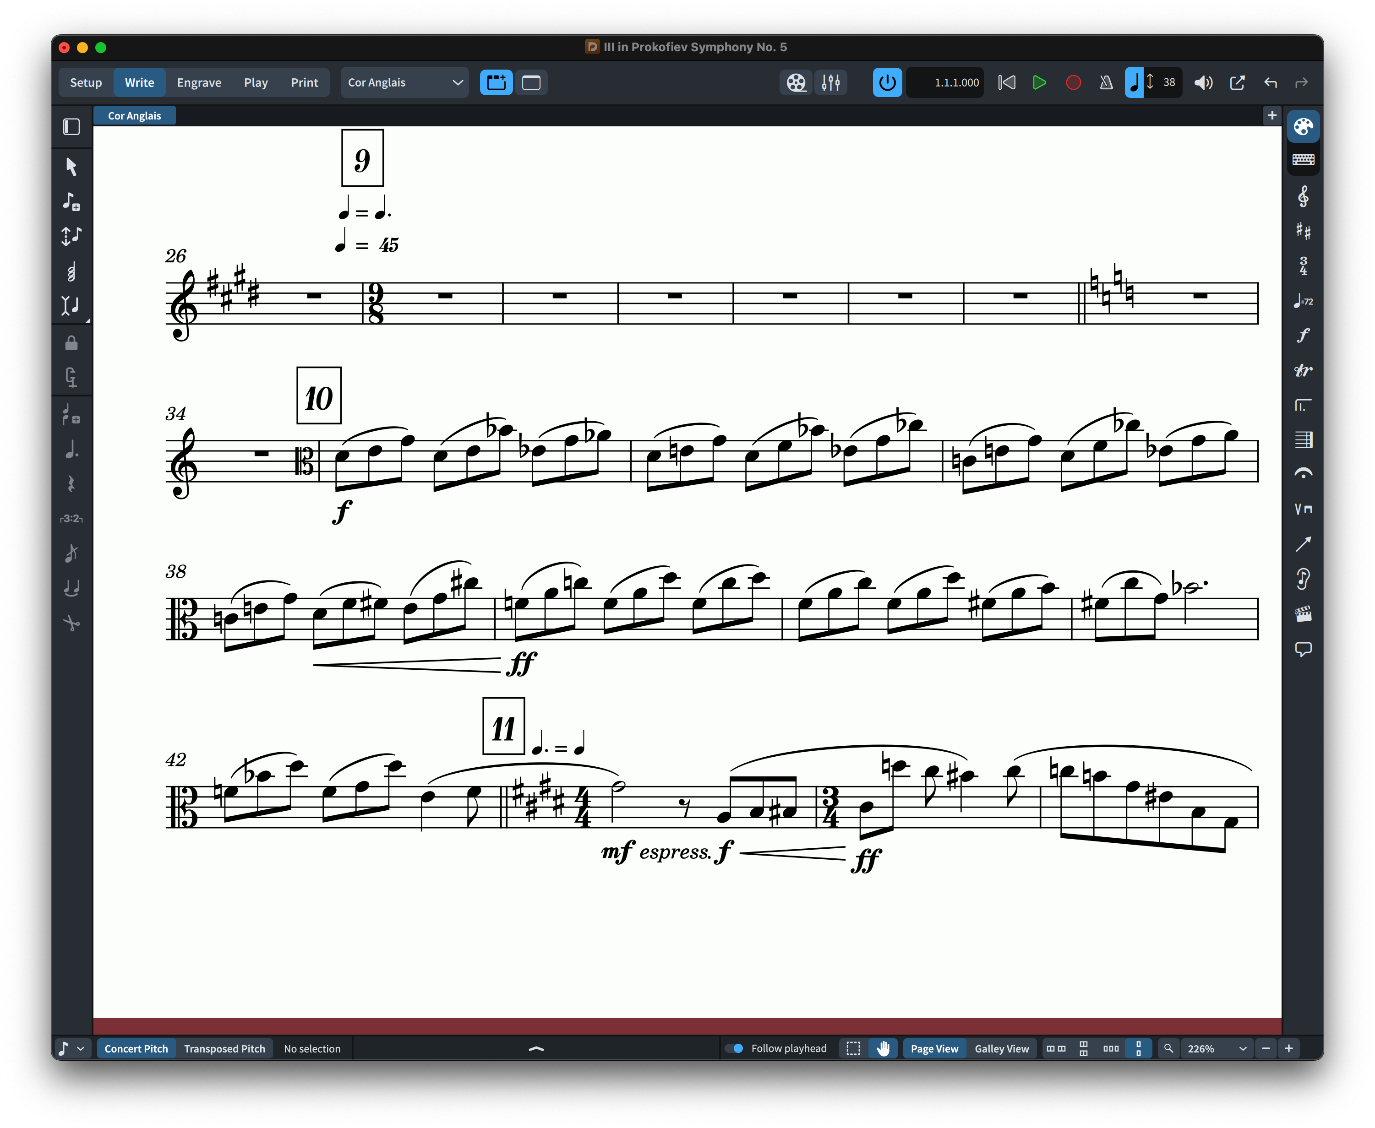
Task: Open key signatures and accidentals panel
Action: pos(1303,231)
